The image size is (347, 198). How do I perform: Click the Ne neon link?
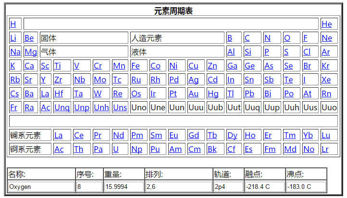coord(327,38)
